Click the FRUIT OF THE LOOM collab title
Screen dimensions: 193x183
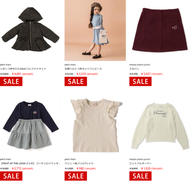point(30,164)
